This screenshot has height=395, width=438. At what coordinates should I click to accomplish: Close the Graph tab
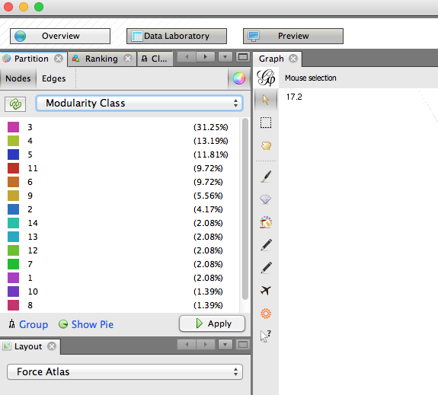293,59
